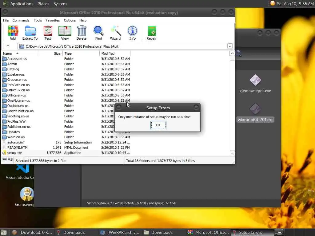This screenshot has height=236, width=315.
Task: Click scroll down arrow in file list
Action: (x=232, y=153)
